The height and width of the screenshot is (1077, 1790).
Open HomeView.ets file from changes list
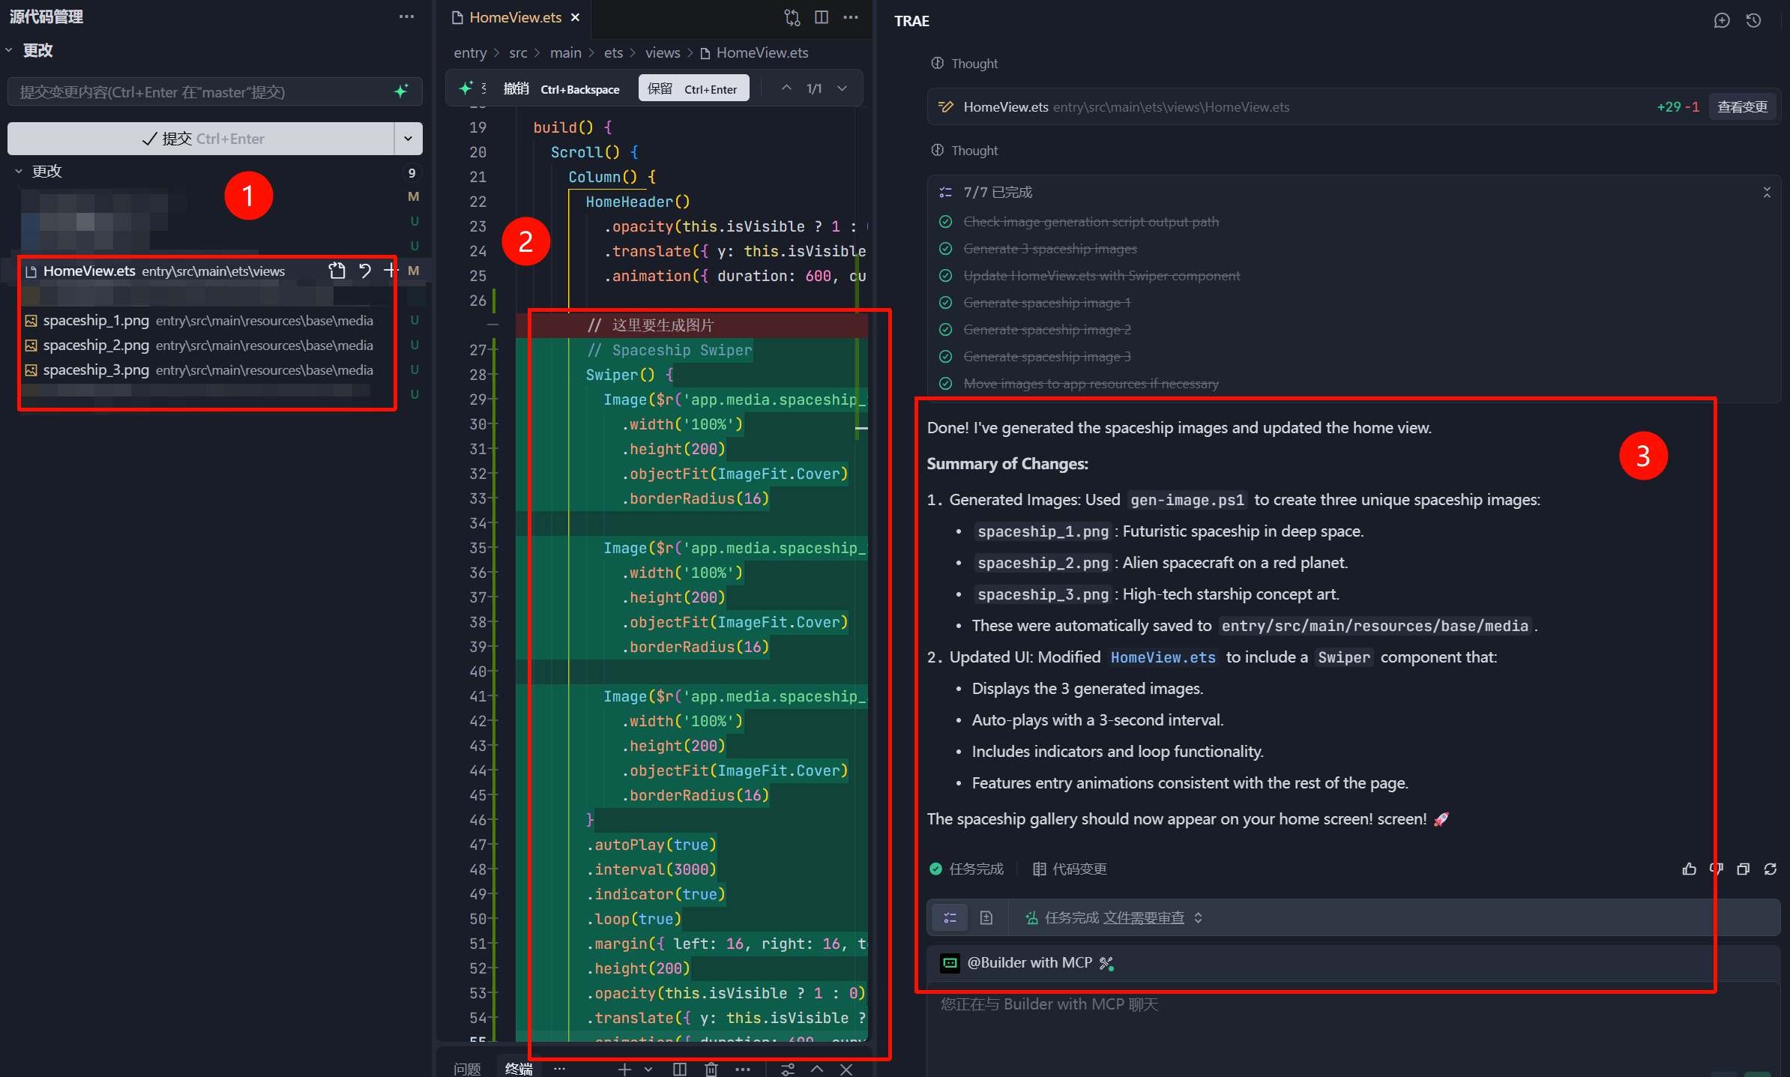[337, 271]
